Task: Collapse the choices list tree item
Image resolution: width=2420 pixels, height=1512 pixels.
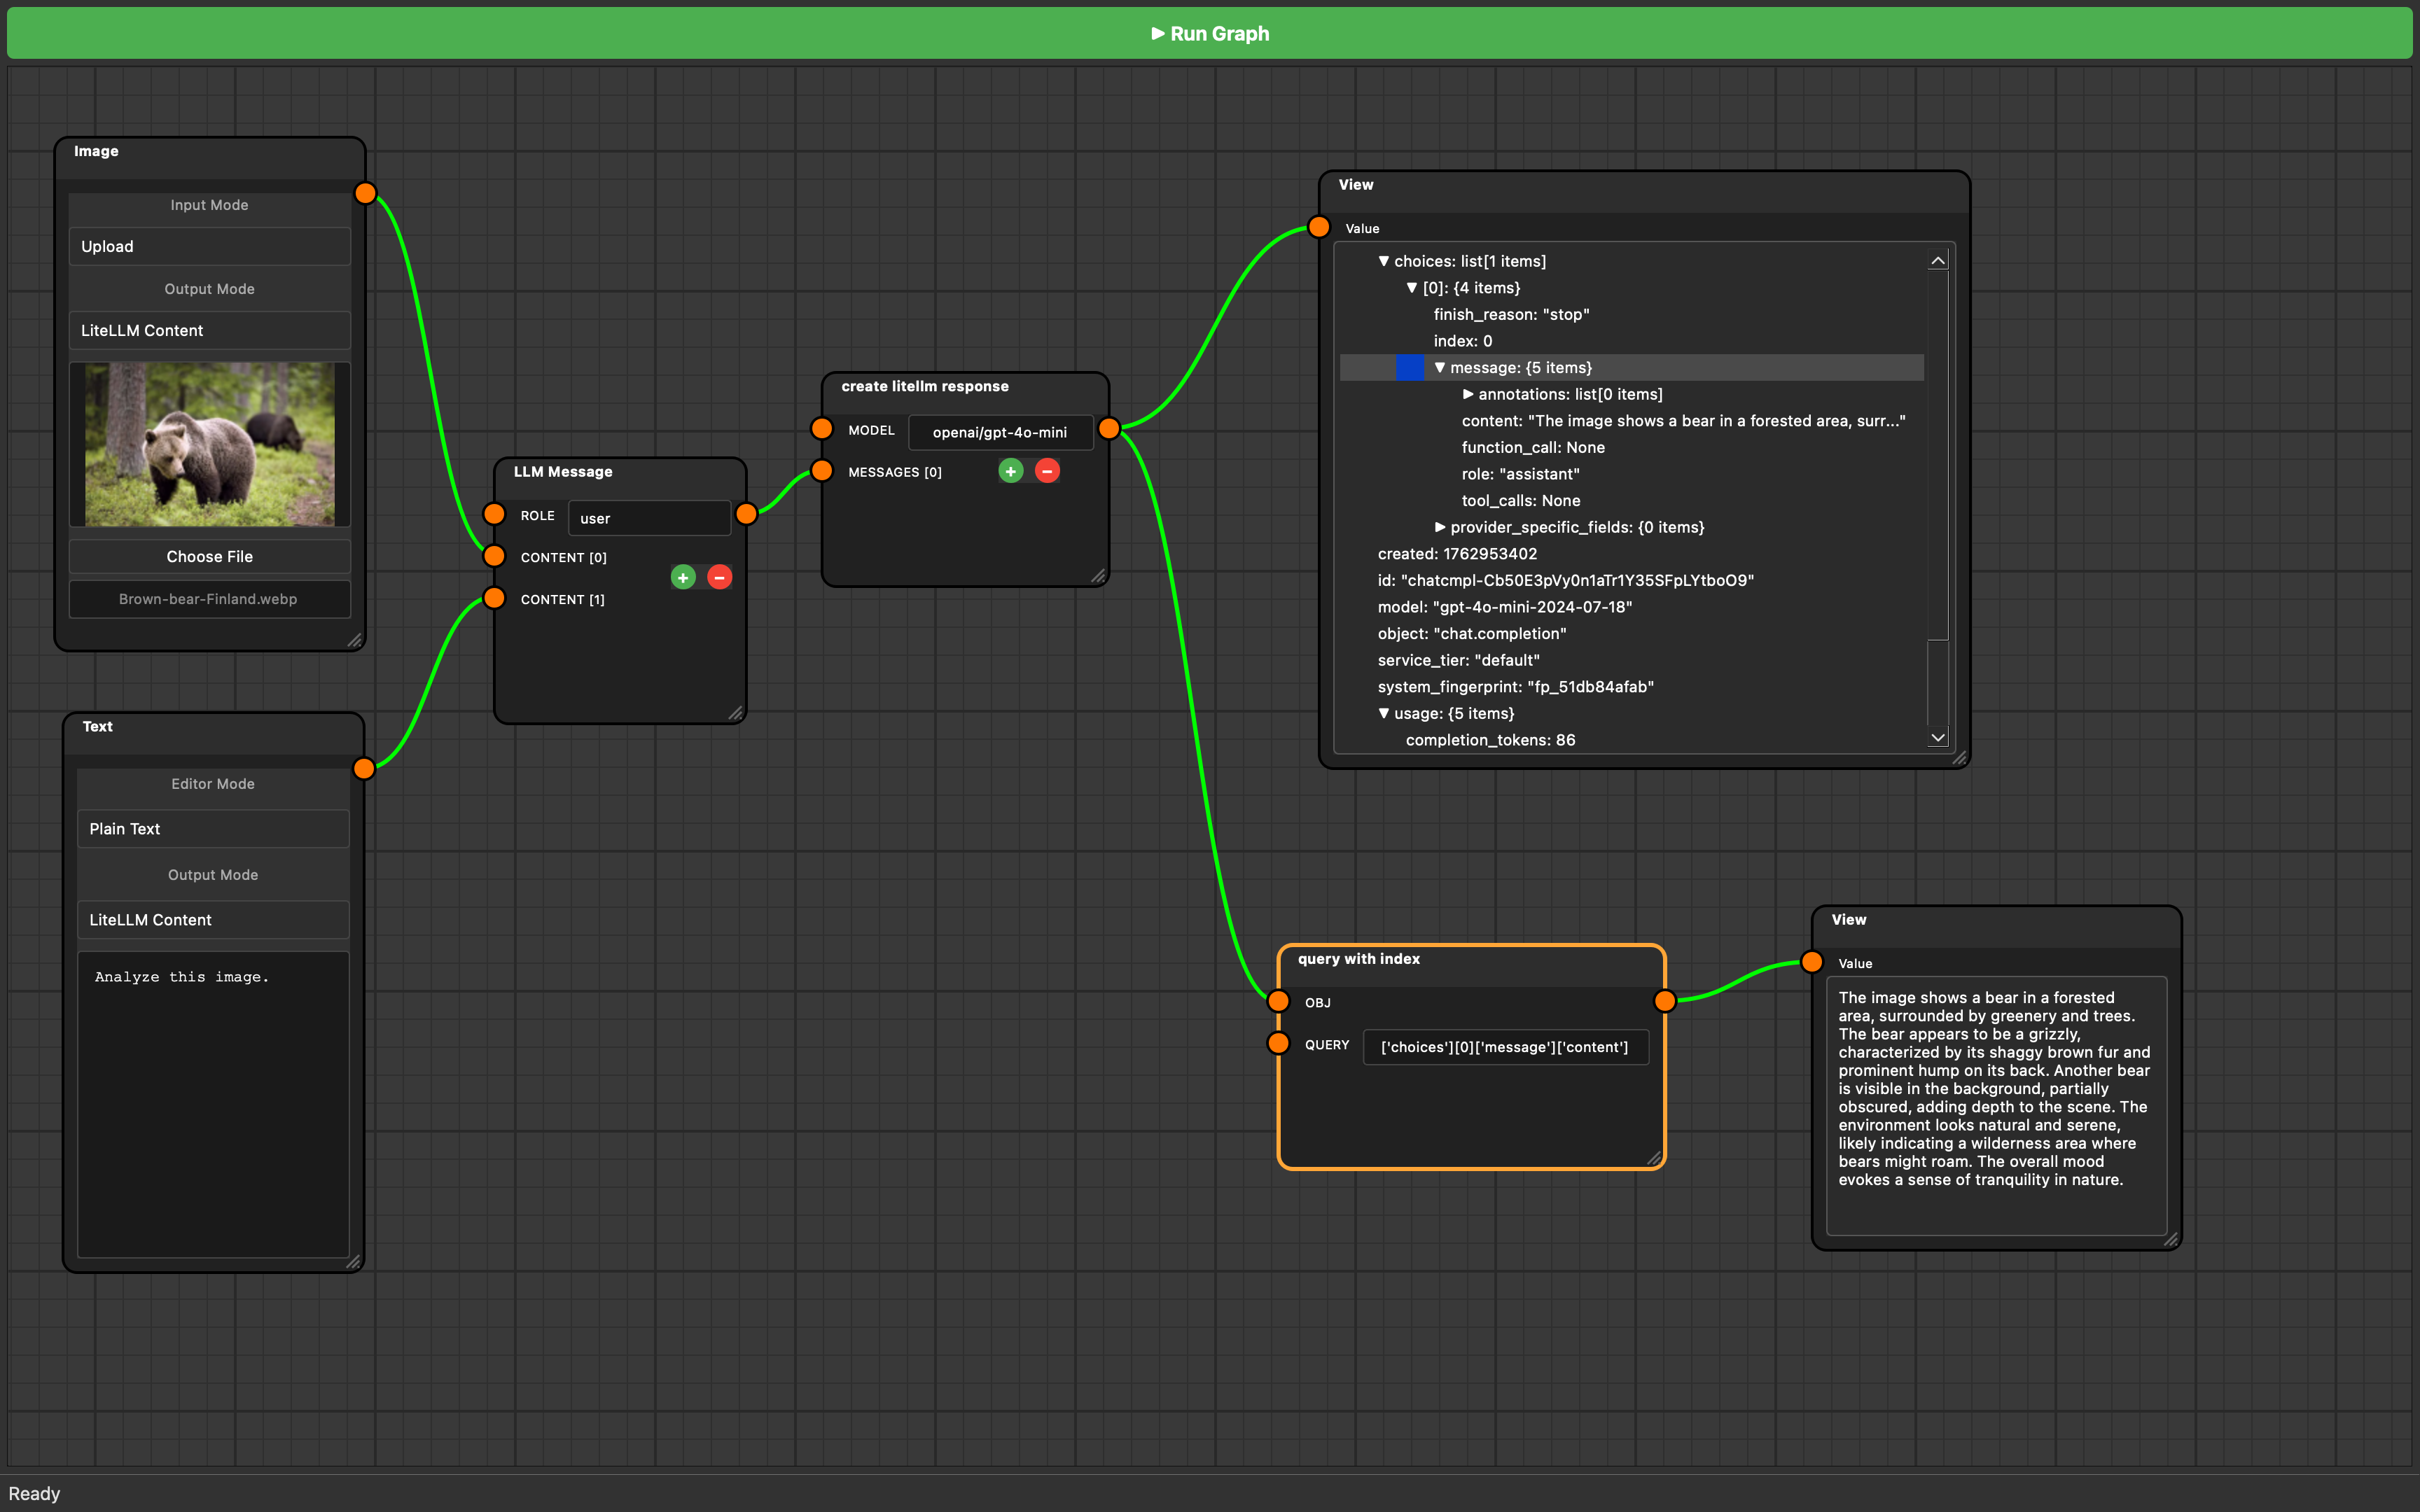Action: pyautogui.click(x=1383, y=261)
